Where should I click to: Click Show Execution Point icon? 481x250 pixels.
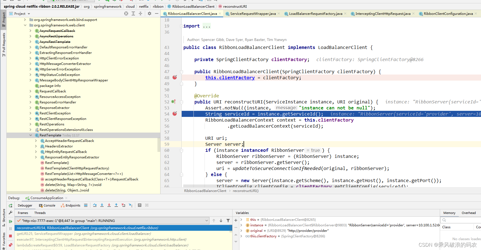pos(86,205)
